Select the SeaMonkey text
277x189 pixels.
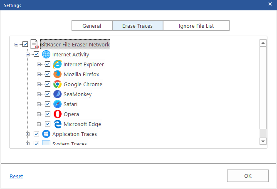(x=77, y=94)
